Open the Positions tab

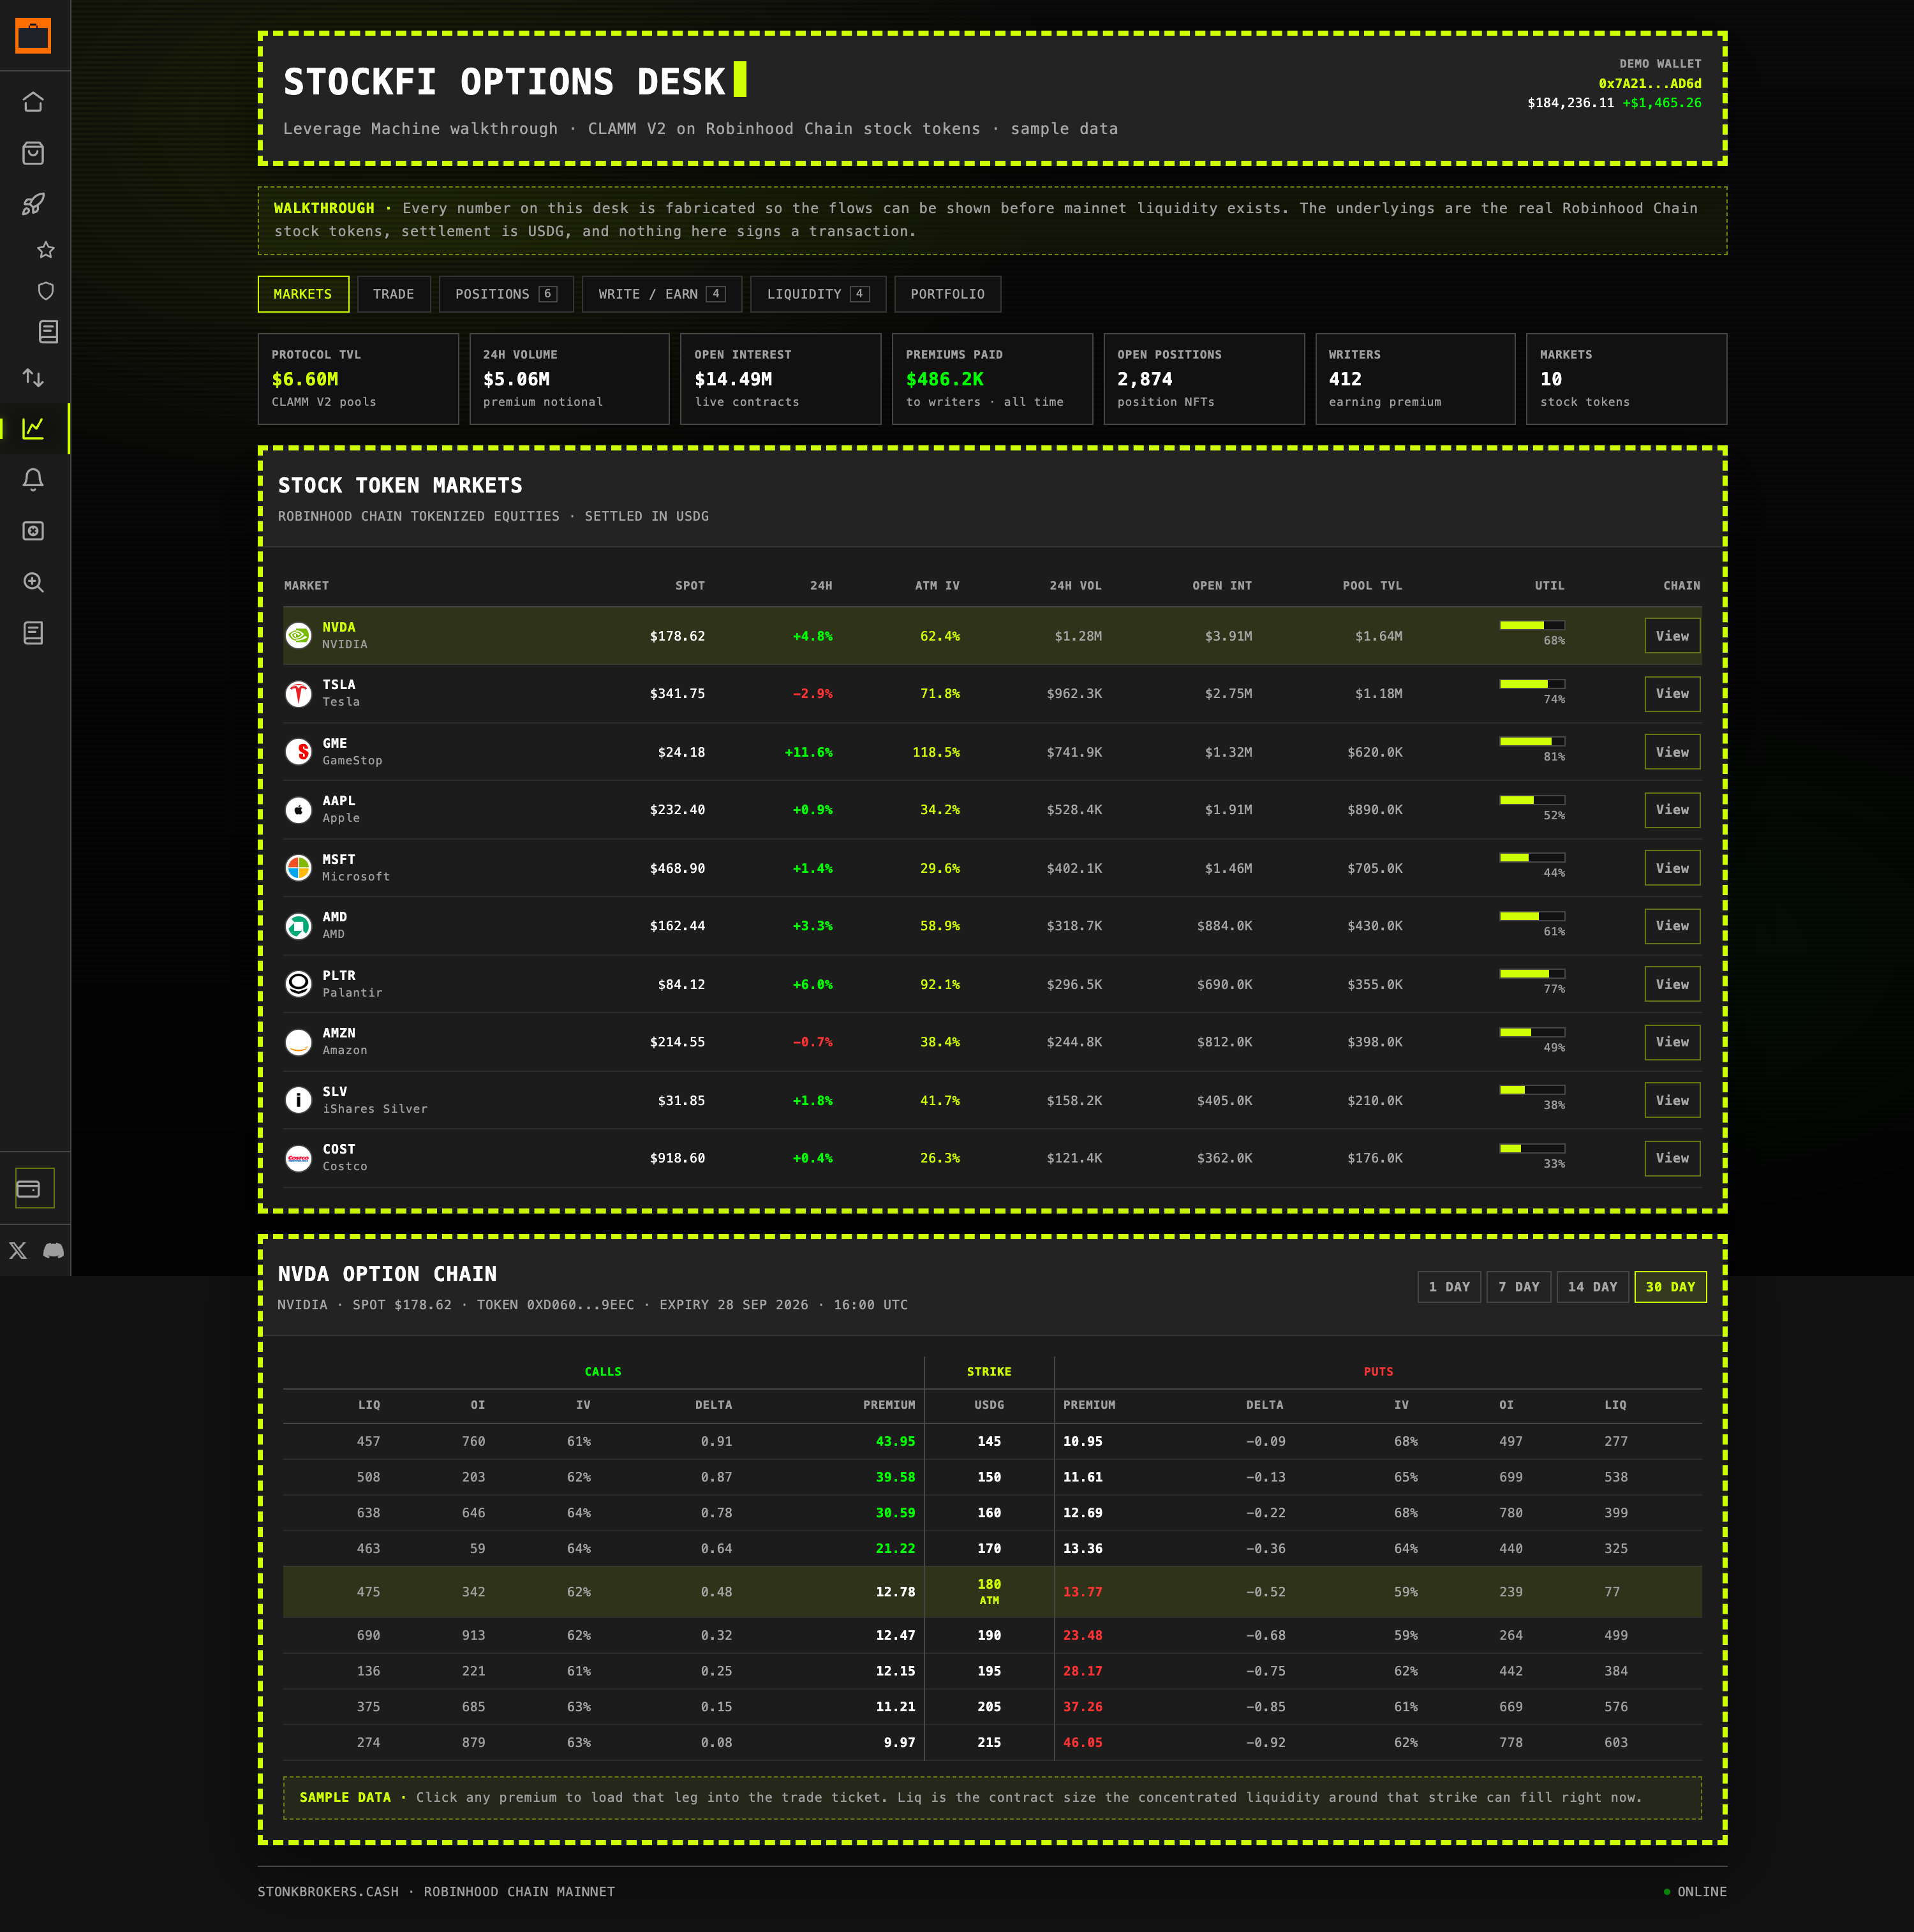506,294
